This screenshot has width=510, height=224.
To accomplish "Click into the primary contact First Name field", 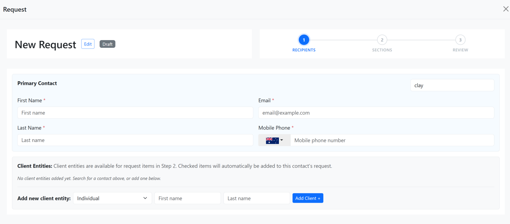I will (135, 113).
